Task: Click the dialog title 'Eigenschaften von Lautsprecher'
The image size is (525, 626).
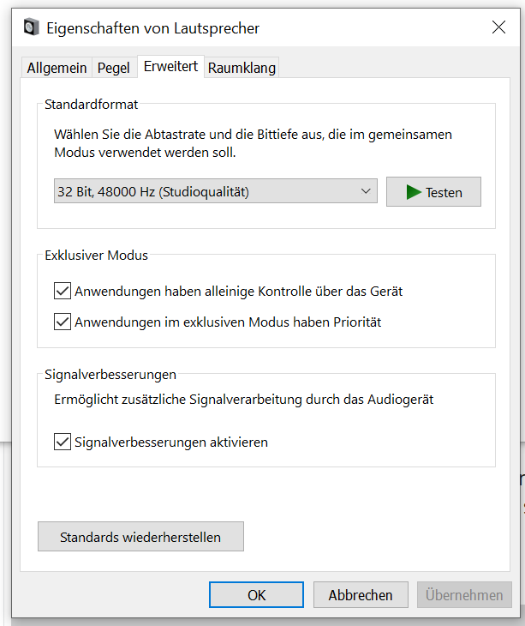Action: pyautogui.click(x=153, y=28)
